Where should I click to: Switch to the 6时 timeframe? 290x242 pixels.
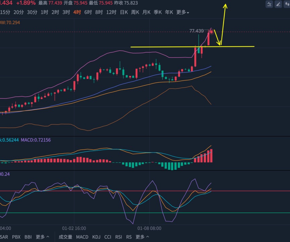click(88, 12)
